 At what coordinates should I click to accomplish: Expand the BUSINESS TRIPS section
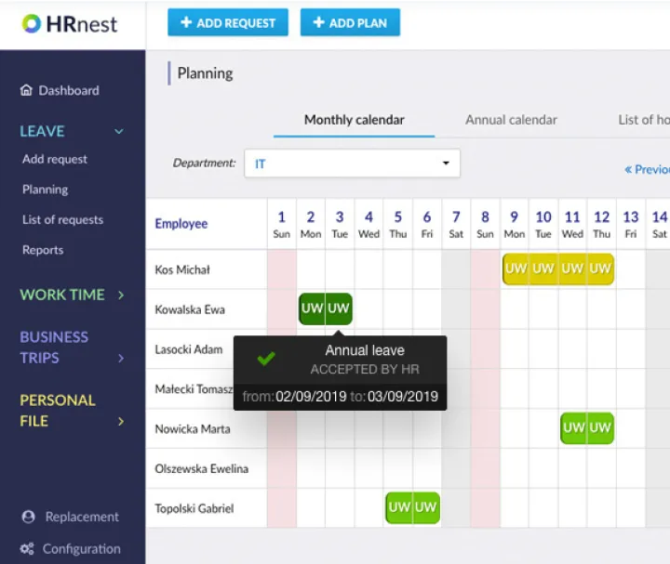click(x=121, y=358)
